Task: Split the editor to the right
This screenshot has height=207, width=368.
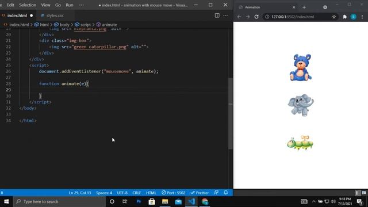Action: [x=217, y=16]
